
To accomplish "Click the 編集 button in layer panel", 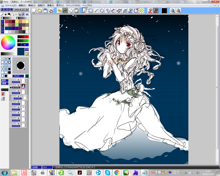I will 5,84.
